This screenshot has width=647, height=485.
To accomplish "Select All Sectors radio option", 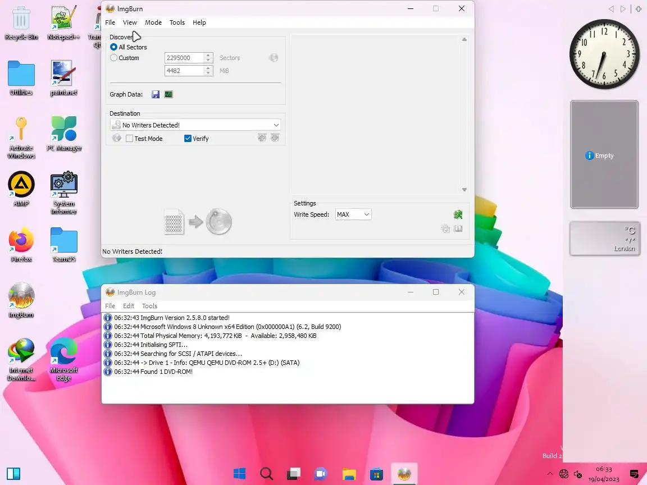I will click(128, 47).
